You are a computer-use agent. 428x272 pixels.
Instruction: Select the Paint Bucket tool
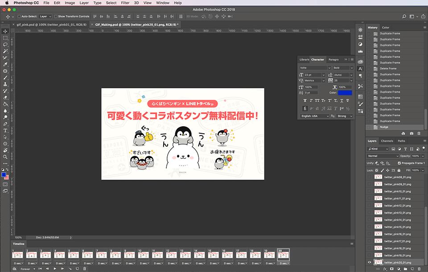coord(5,104)
